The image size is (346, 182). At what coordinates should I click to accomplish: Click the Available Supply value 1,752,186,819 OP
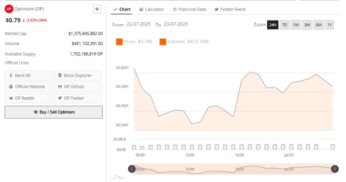tap(86, 54)
